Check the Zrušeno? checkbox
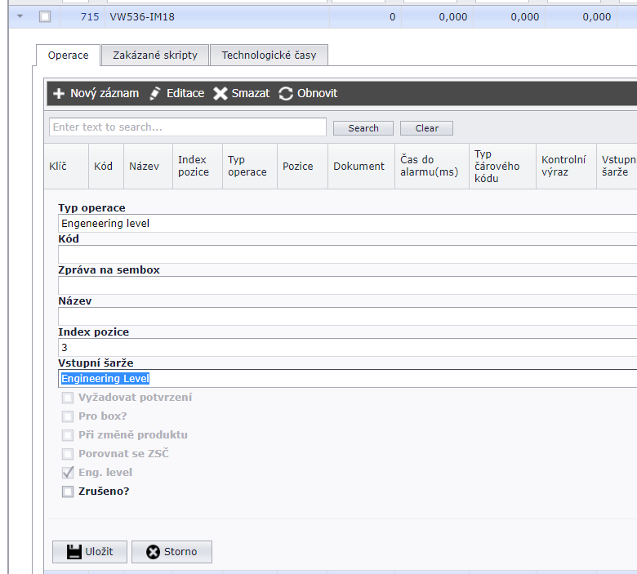 pyautogui.click(x=68, y=492)
